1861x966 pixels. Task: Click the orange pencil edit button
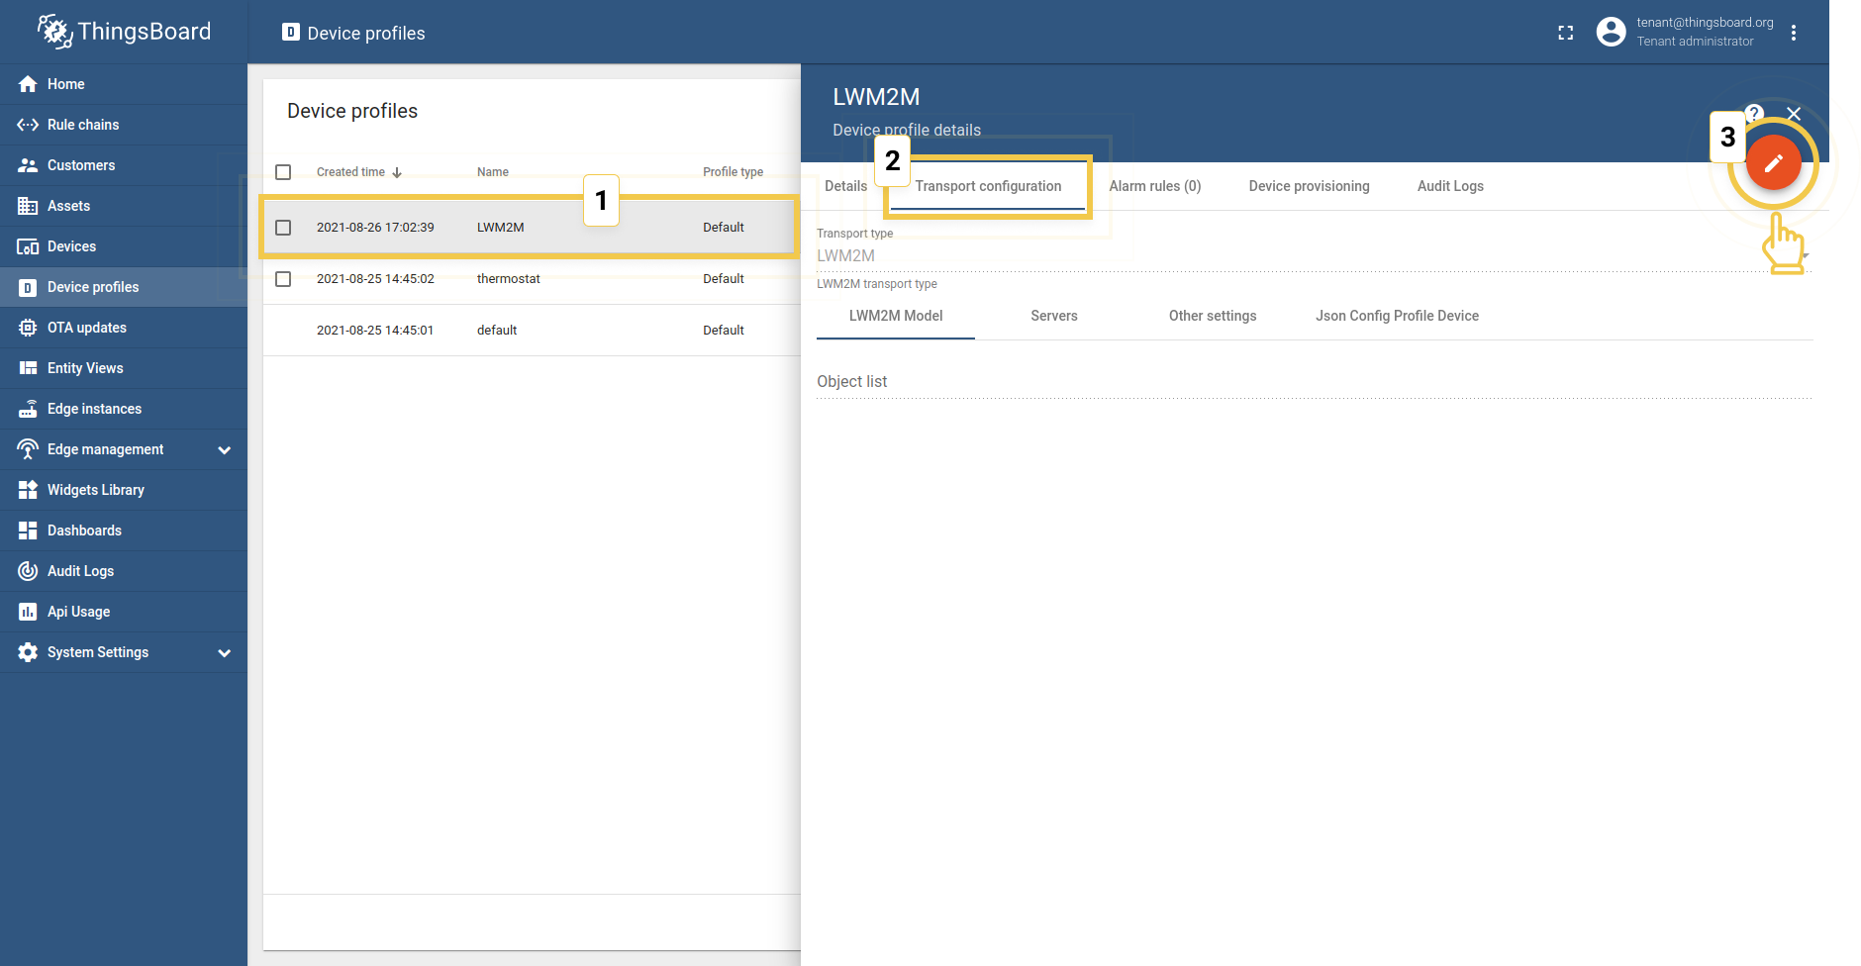coord(1772,163)
